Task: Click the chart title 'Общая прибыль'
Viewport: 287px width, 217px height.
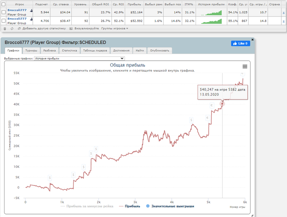Action: [x=128, y=65]
